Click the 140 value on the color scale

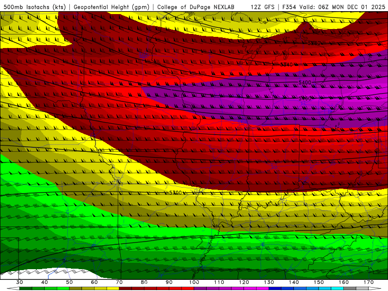click(x=294, y=282)
